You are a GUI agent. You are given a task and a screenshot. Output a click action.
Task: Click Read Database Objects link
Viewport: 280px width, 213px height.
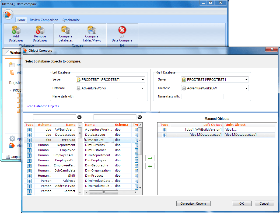pyautogui.click(x=43, y=106)
